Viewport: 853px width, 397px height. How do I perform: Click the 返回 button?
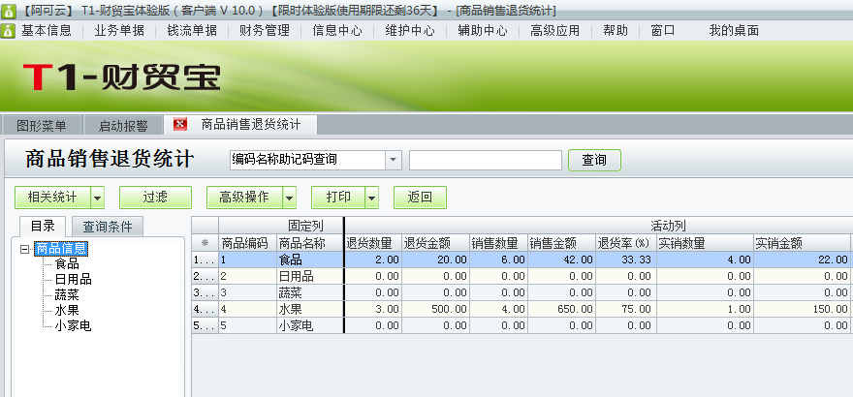click(420, 198)
